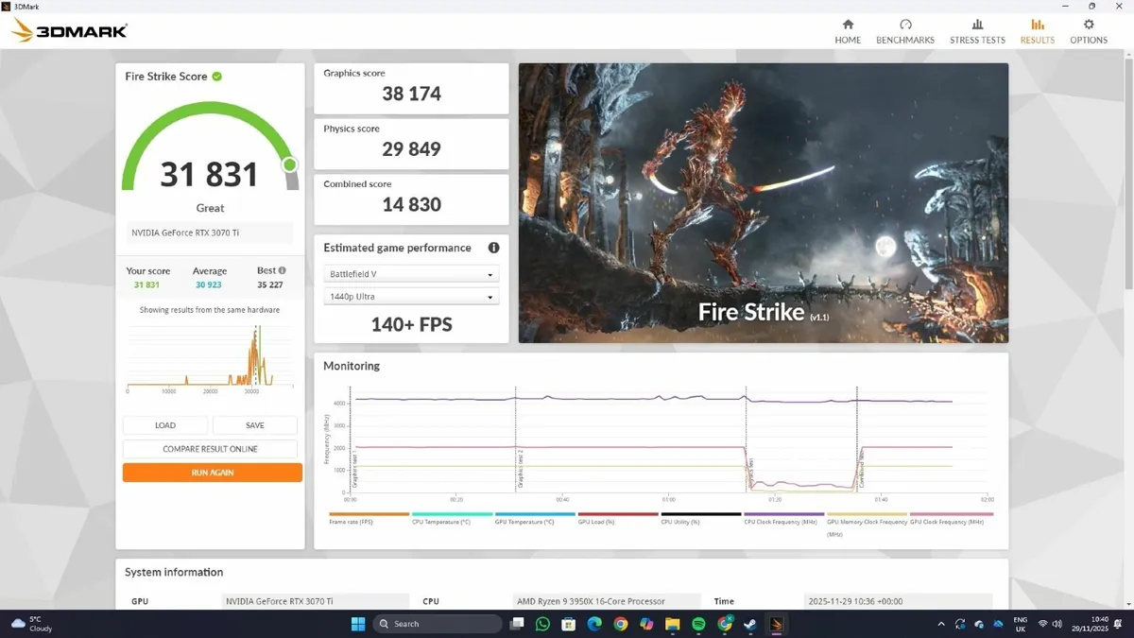Click COMPARE RESULT ONLINE

(210, 448)
